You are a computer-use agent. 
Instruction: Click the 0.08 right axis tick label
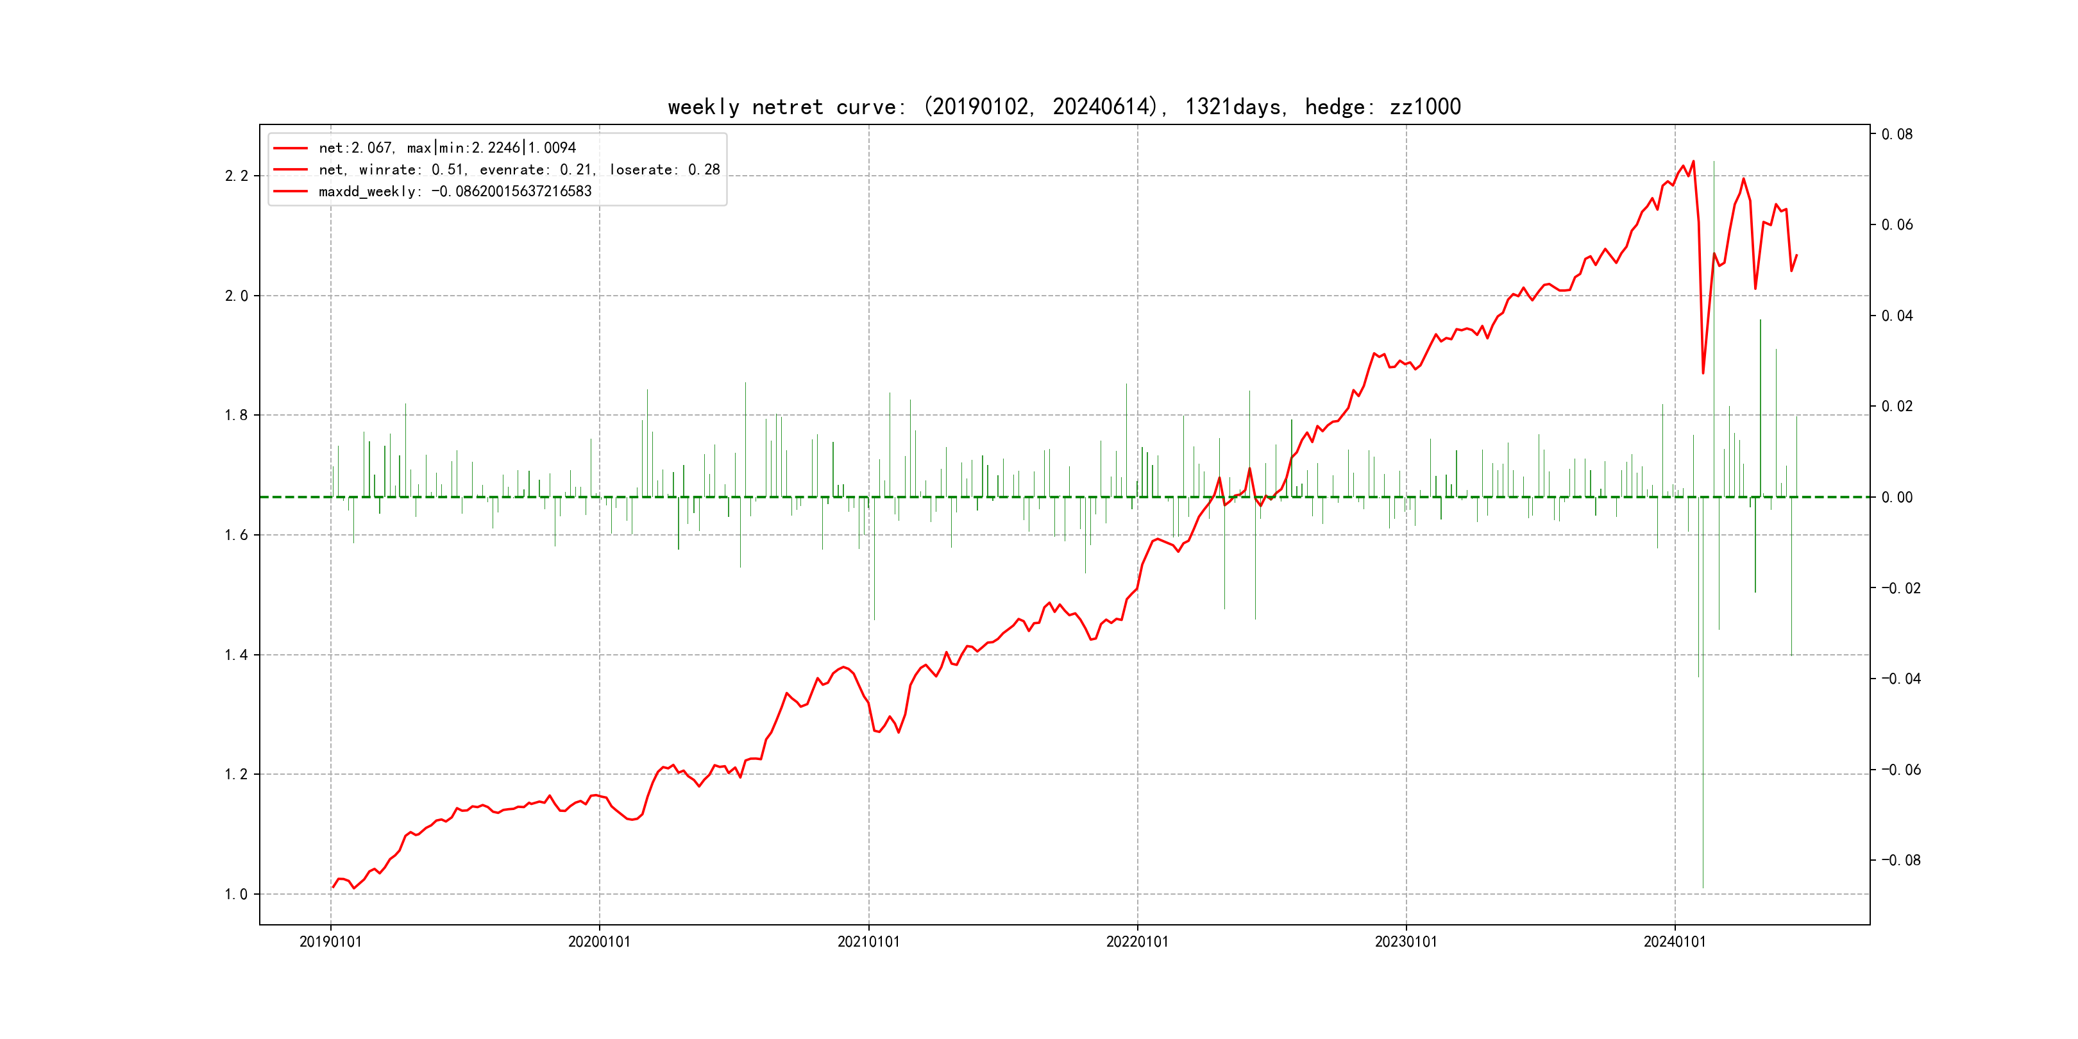pyautogui.click(x=1896, y=134)
